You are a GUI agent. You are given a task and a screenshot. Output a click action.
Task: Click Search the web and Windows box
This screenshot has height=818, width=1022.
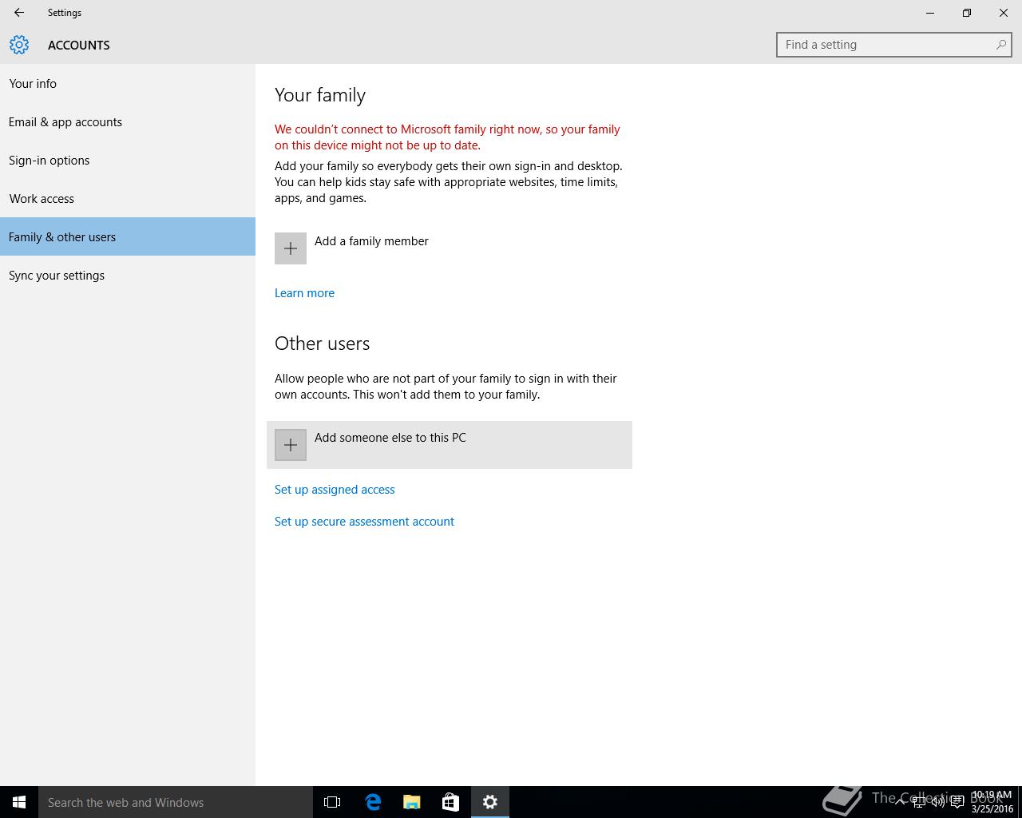176,802
